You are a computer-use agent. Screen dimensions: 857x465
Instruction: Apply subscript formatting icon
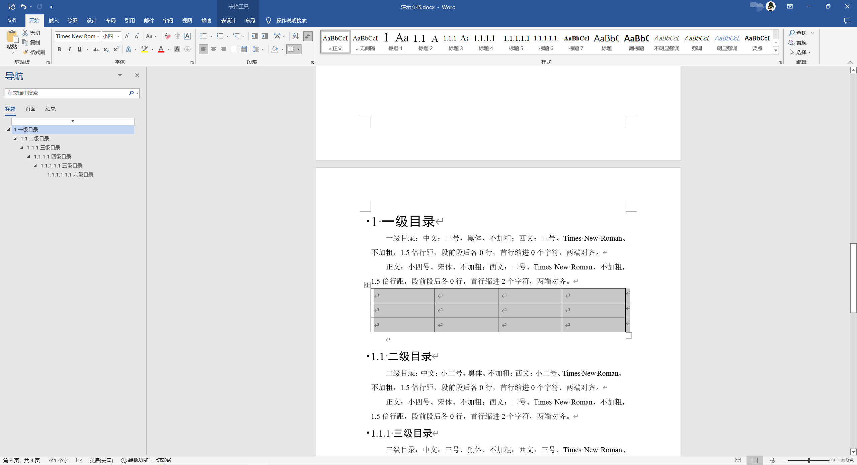106,49
